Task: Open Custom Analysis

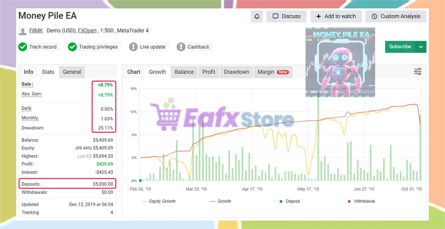Action: click(x=396, y=16)
